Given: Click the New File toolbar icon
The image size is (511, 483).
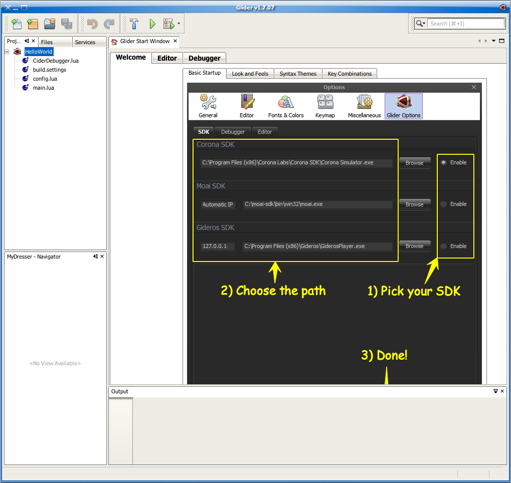Looking at the screenshot, I should pyautogui.click(x=17, y=24).
